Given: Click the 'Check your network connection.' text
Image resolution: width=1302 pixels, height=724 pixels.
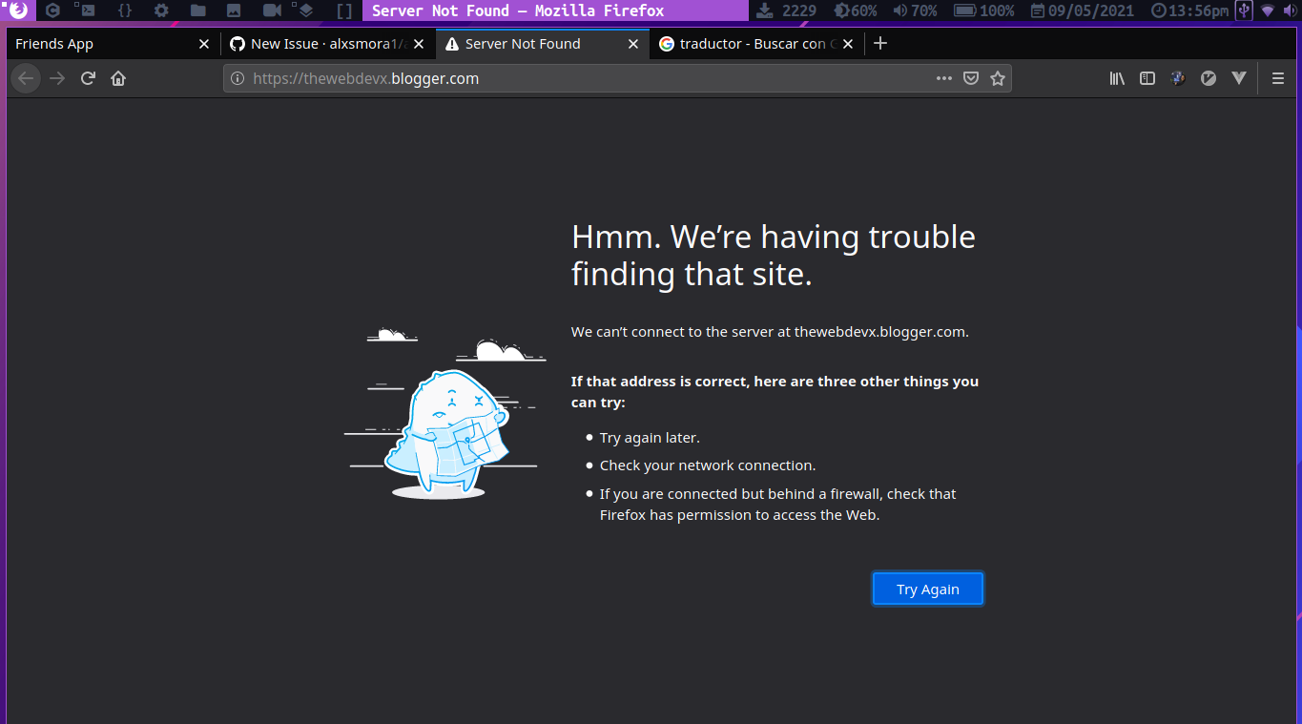Looking at the screenshot, I should pyautogui.click(x=708, y=465).
